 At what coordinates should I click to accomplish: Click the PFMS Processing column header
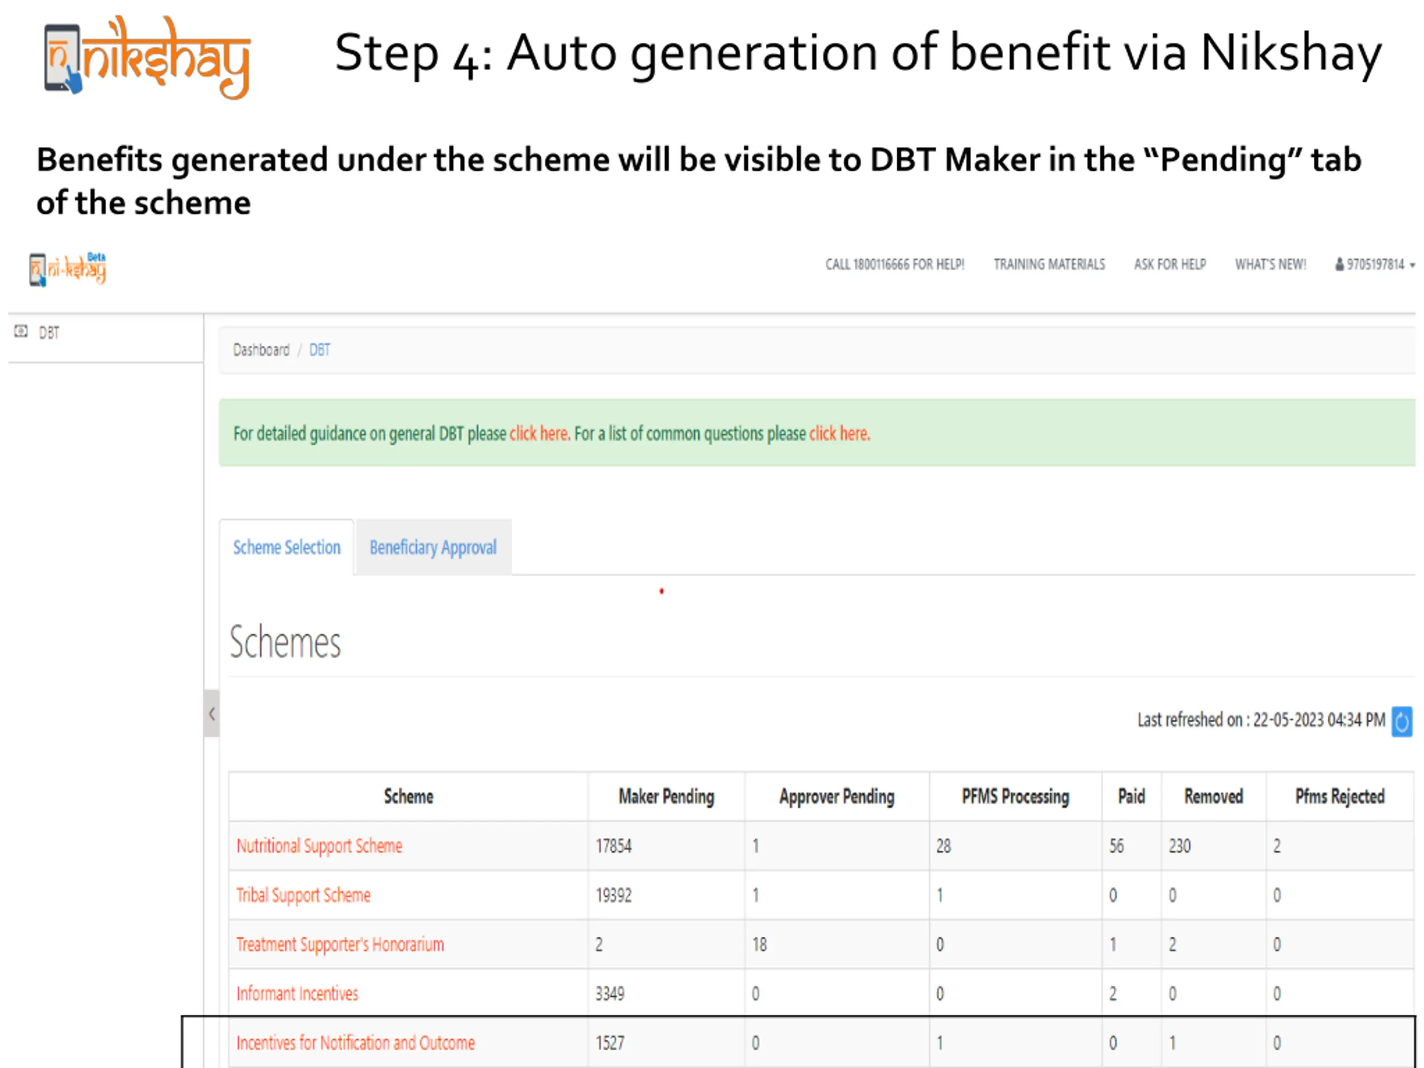(1015, 797)
